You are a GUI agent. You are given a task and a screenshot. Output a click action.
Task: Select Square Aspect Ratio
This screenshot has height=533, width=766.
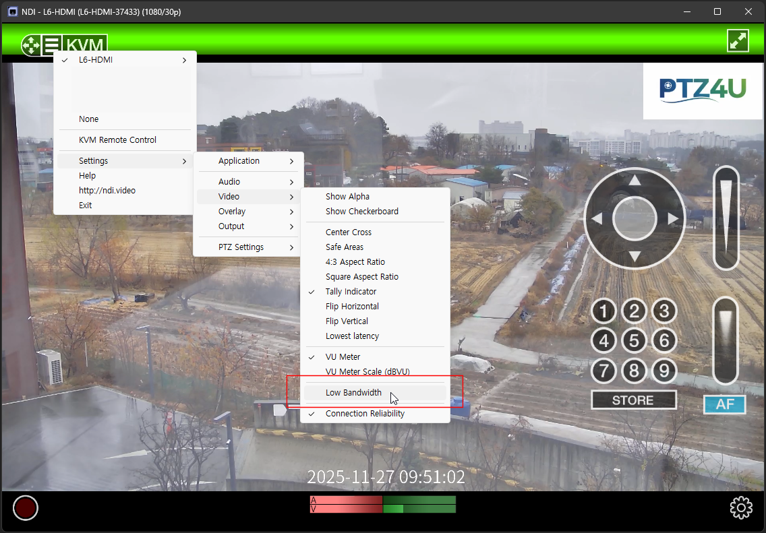tap(375, 277)
